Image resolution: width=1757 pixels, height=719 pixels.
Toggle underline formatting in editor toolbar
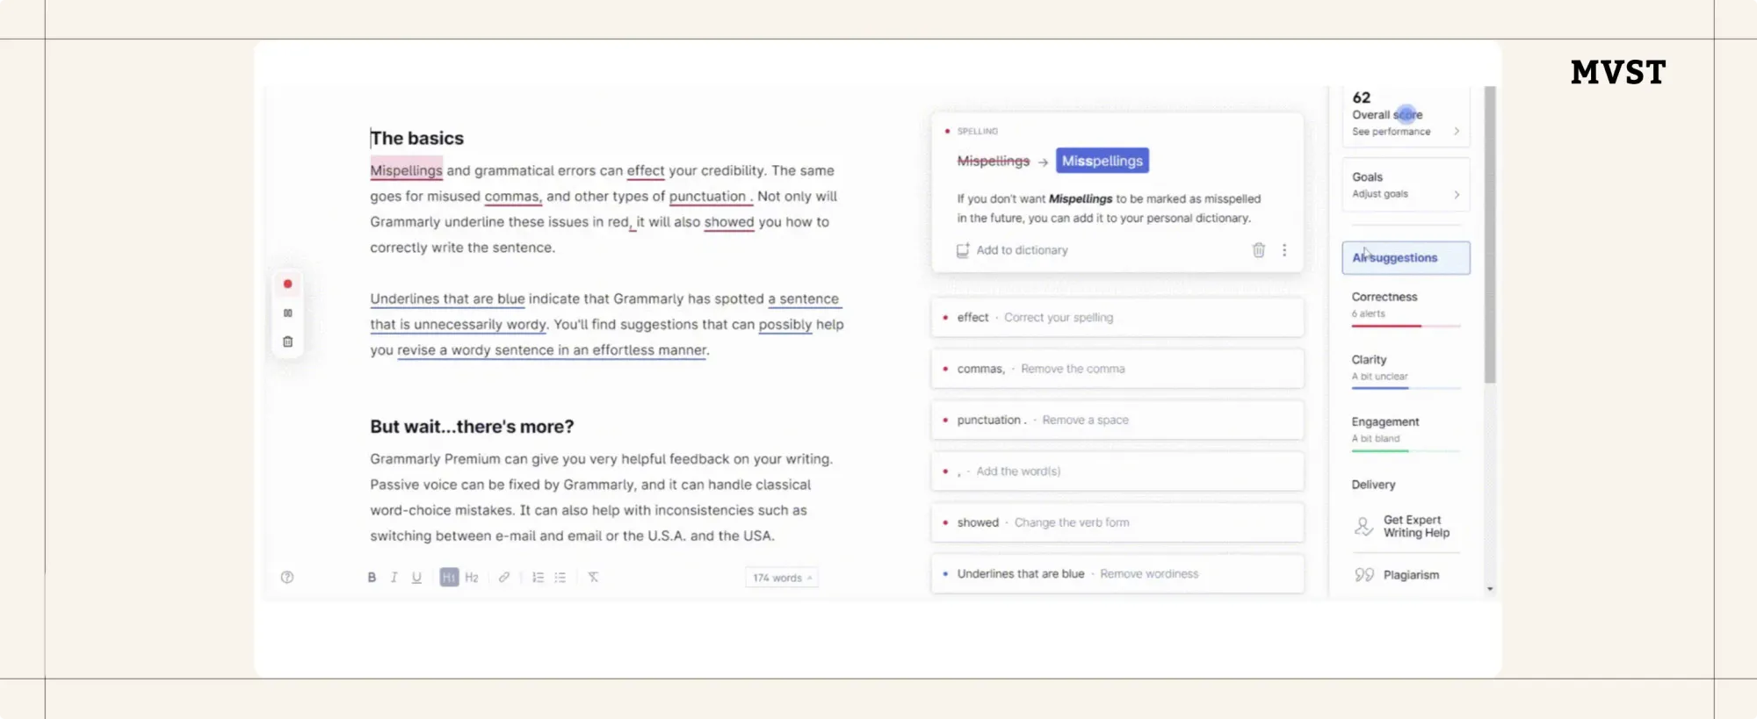416,578
